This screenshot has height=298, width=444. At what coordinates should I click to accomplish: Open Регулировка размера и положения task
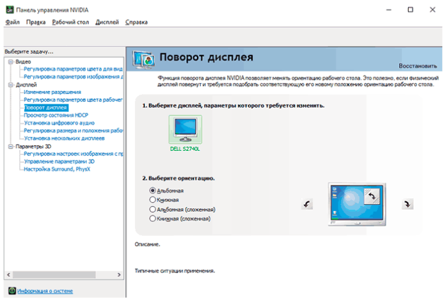coord(73,130)
